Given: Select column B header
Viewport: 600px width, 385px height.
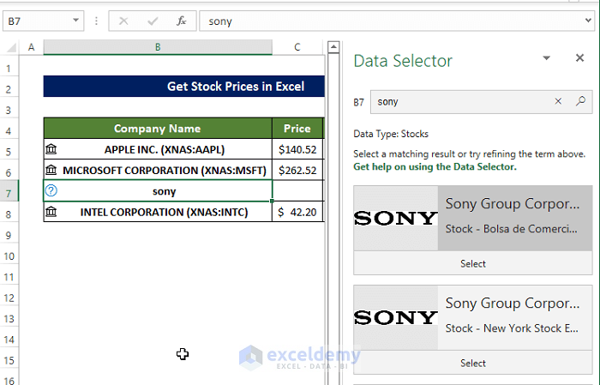Looking at the screenshot, I should [158, 47].
